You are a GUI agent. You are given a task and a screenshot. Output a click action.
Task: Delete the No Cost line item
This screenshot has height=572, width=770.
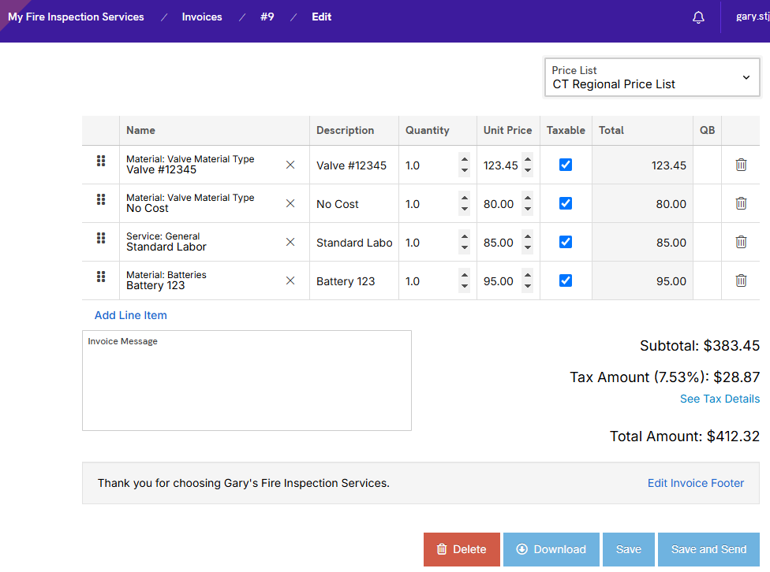click(x=741, y=203)
